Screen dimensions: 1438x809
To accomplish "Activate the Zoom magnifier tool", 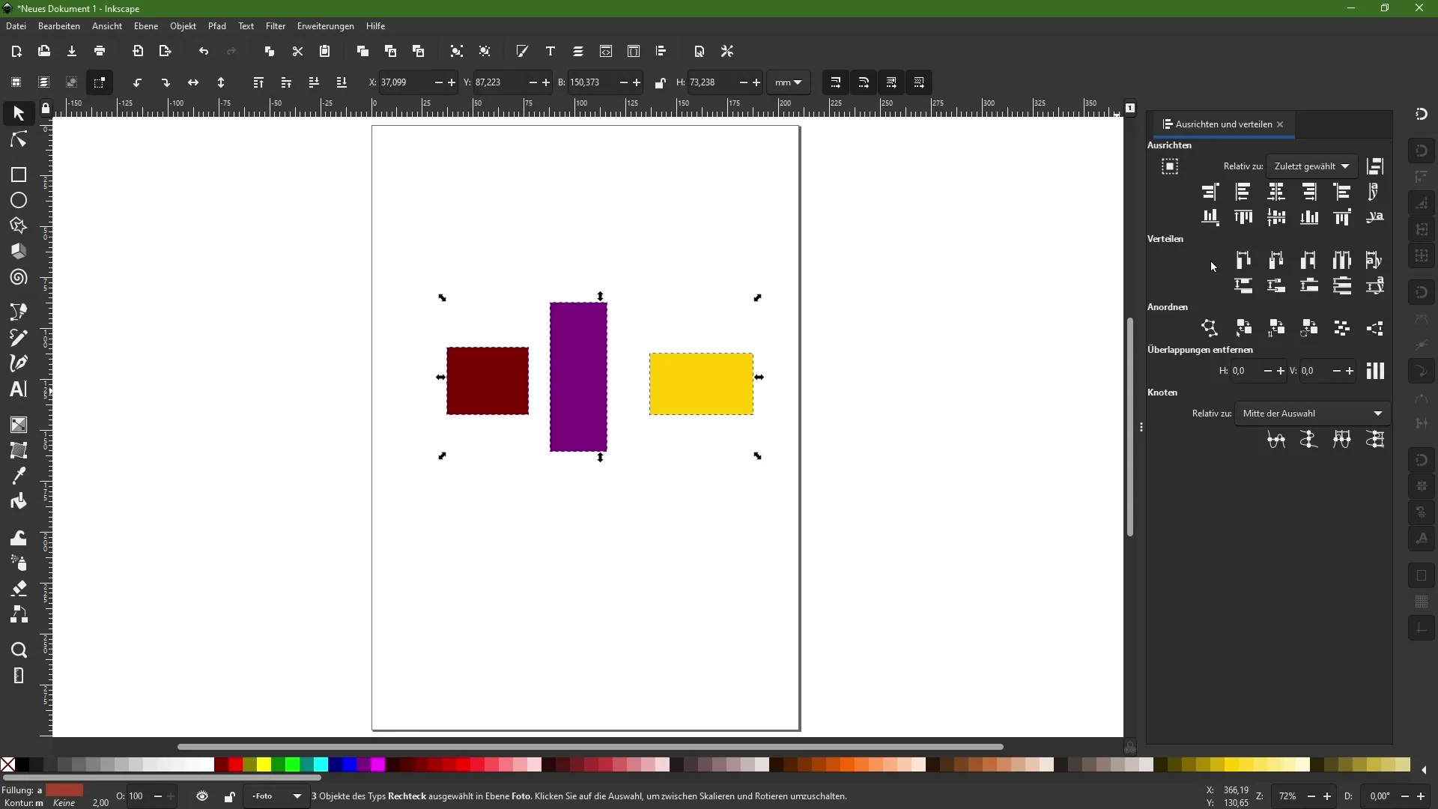I will click(x=19, y=650).
